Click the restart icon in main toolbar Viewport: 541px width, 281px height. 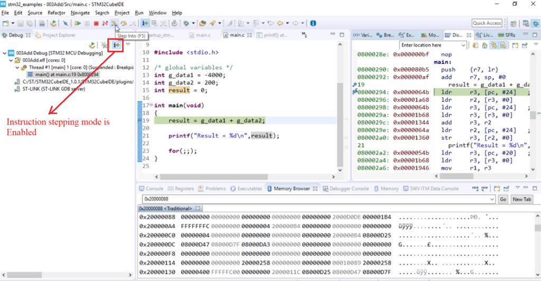(x=53, y=23)
